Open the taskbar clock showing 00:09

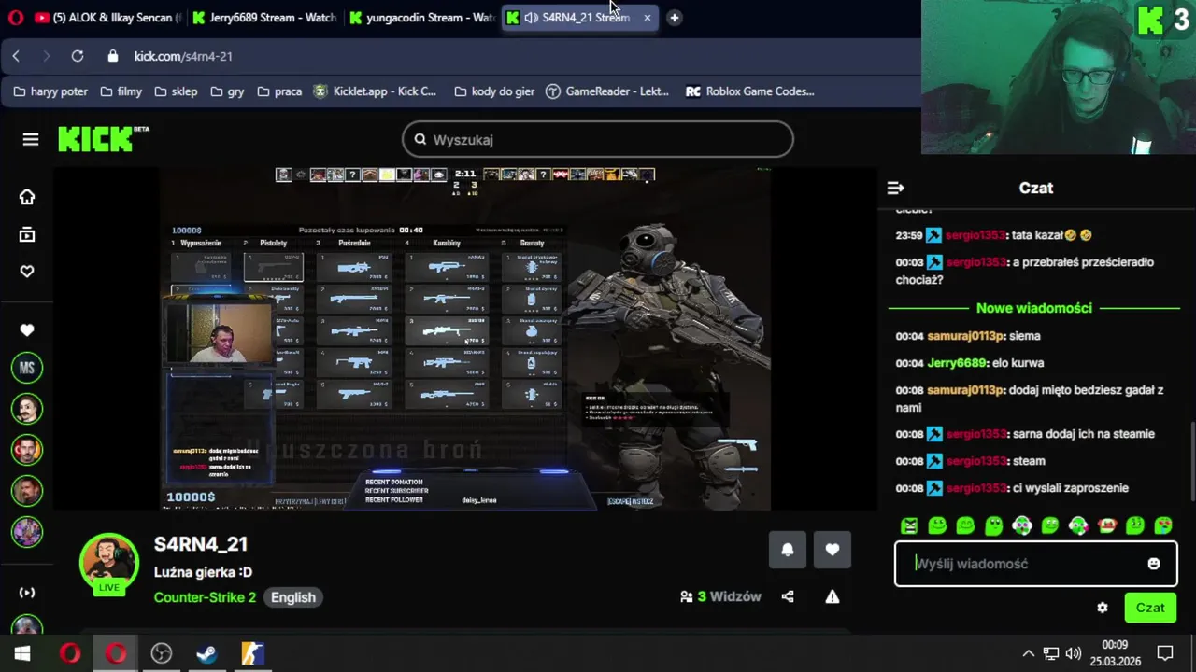(x=1115, y=653)
